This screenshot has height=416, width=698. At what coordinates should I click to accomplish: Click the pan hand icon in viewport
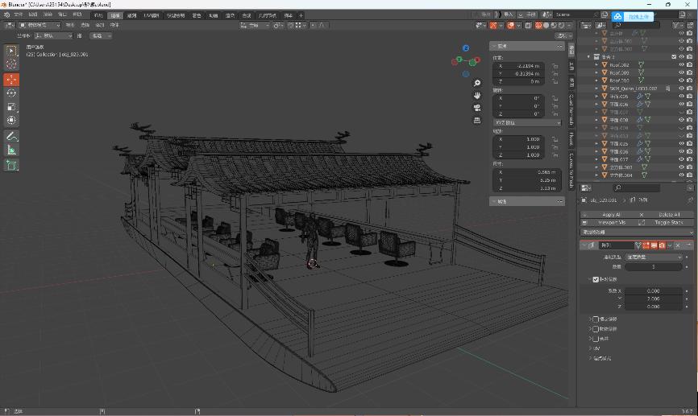(x=477, y=96)
